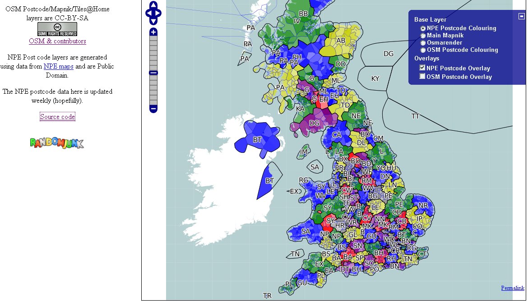The height and width of the screenshot is (302, 528).
Task: Pan the map down with the south arrow
Action: pos(153,21)
